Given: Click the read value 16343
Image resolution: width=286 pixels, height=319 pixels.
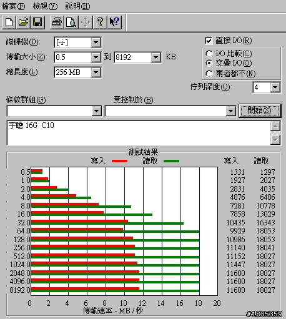Looking at the screenshot, I should click(266, 223).
